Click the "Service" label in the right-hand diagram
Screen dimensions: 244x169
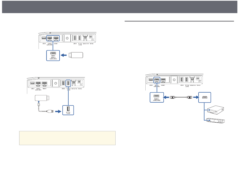[x=199, y=85]
